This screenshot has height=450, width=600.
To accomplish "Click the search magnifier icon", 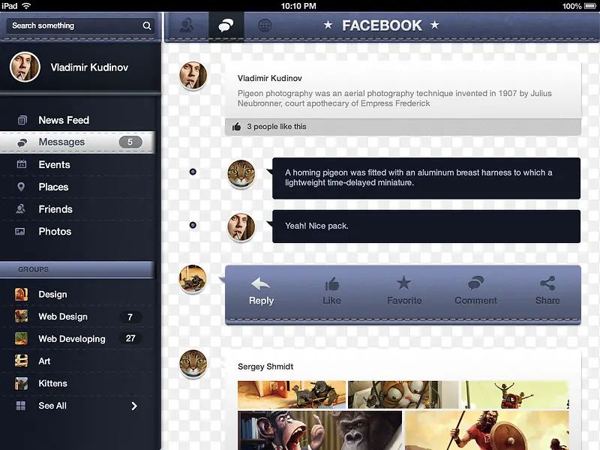I will (x=147, y=25).
